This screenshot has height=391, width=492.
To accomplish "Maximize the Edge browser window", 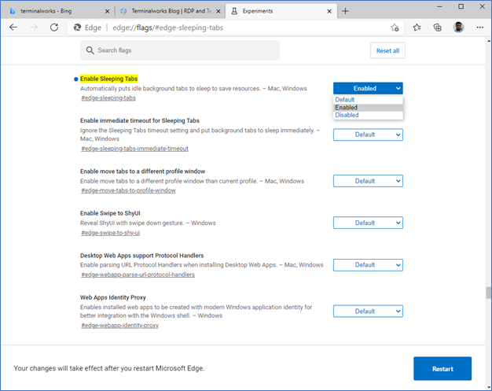I will pyautogui.click(x=461, y=6).
